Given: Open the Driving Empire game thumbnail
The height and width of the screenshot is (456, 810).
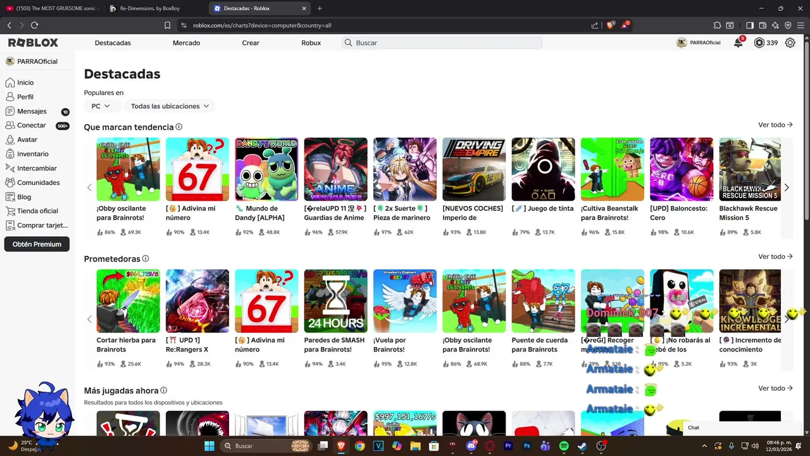Looking at the screenshot, I should 474,169.
